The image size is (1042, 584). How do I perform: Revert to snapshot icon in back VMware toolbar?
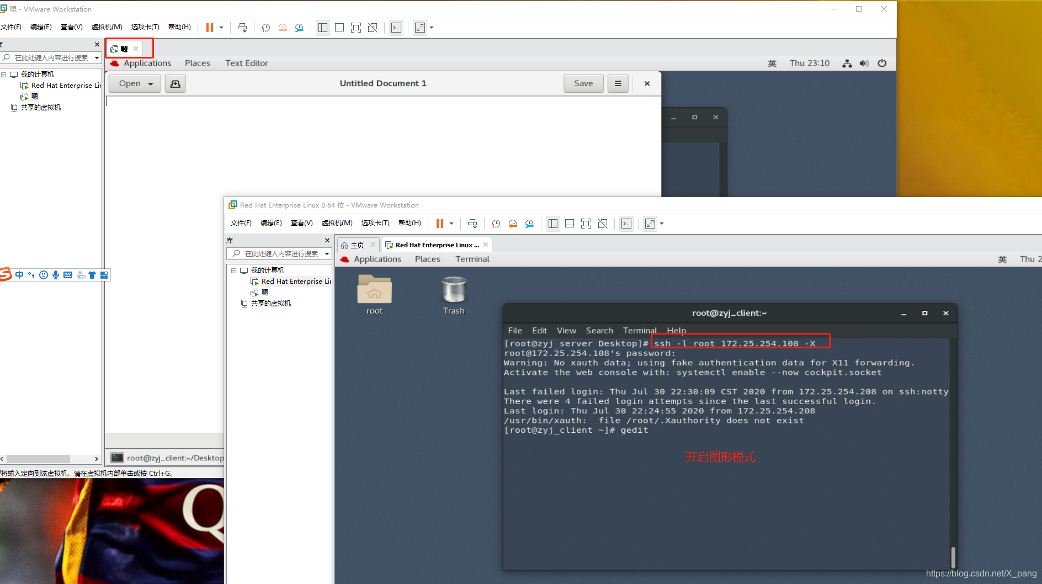click(x=283, y=28)
